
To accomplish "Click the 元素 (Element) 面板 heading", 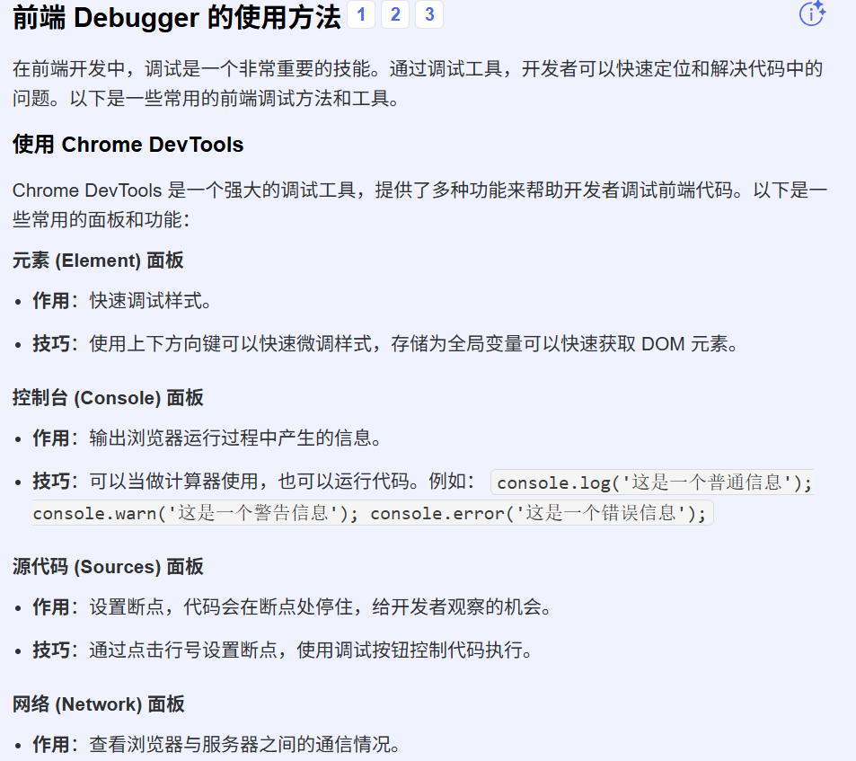I will point(98,261).
